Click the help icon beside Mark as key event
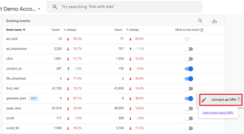Image resolution: width=244 pixels, height=134 pixels. [x=202, y=30]
